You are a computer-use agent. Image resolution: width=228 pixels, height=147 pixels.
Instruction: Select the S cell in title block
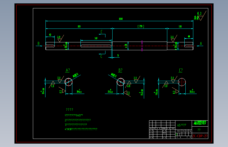click(x=176, y=134)
